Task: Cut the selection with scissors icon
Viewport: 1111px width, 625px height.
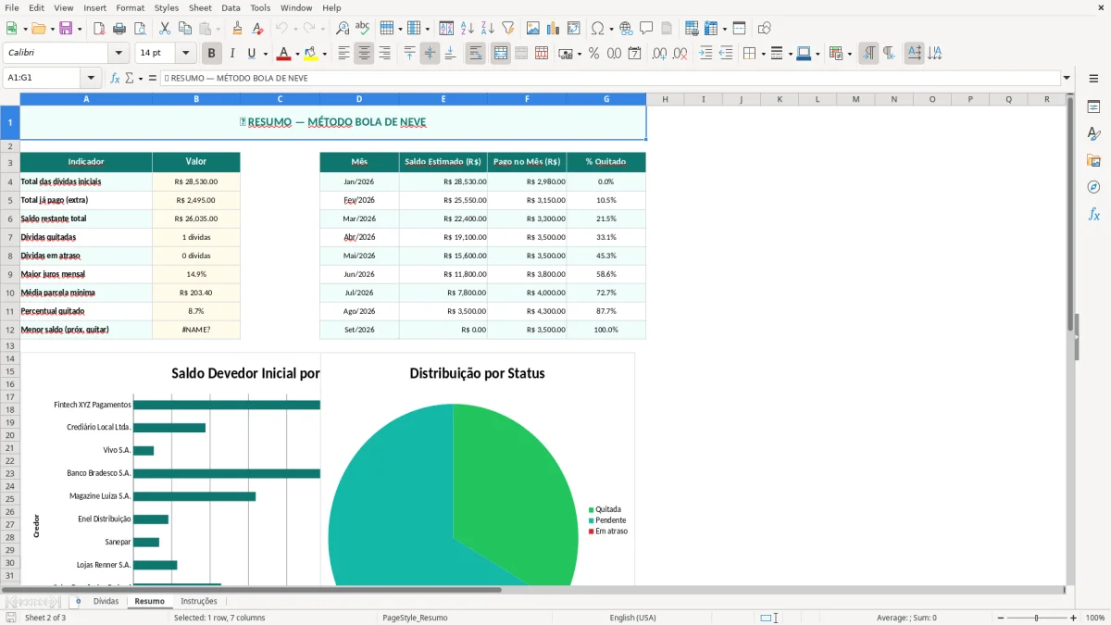Action: click(165, 29)
